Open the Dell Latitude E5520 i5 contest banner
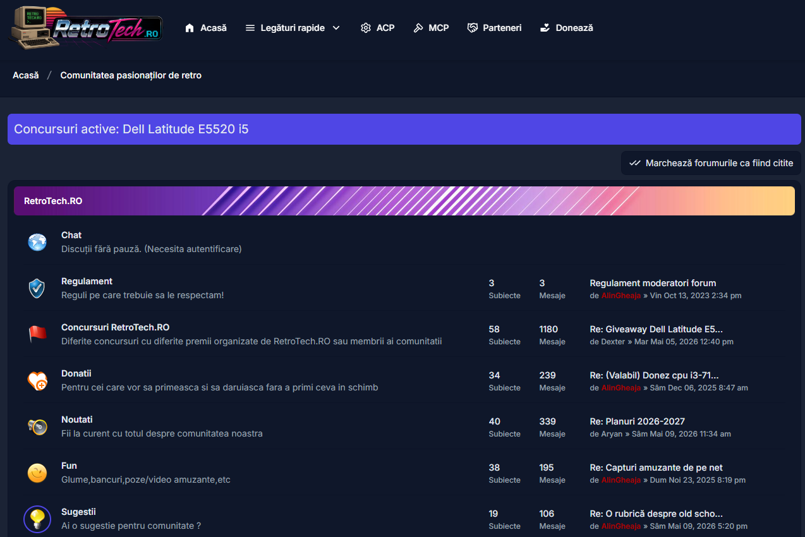Screen dimensions: 805x537 point(404,129)
